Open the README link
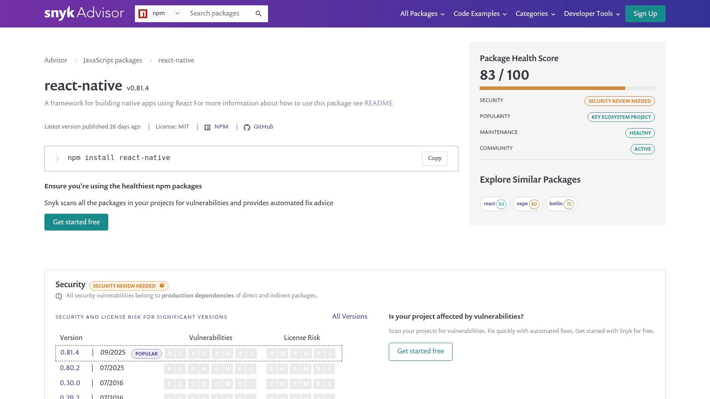Screen dimensions: 710x399 [x=378, y=103]
